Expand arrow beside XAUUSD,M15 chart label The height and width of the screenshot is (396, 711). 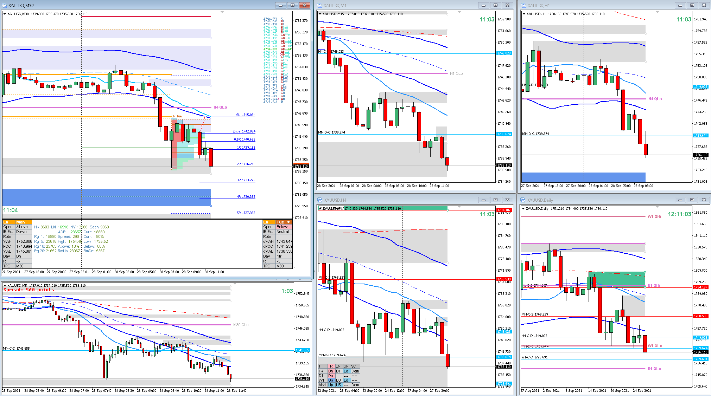pos(320,14)
